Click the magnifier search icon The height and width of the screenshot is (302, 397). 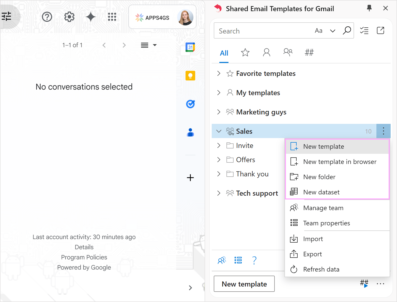click(347, 30)
